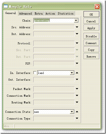Screen dimensions: 106x134
Task: Click the Packet Mark input field
Action: click(54, 89)
